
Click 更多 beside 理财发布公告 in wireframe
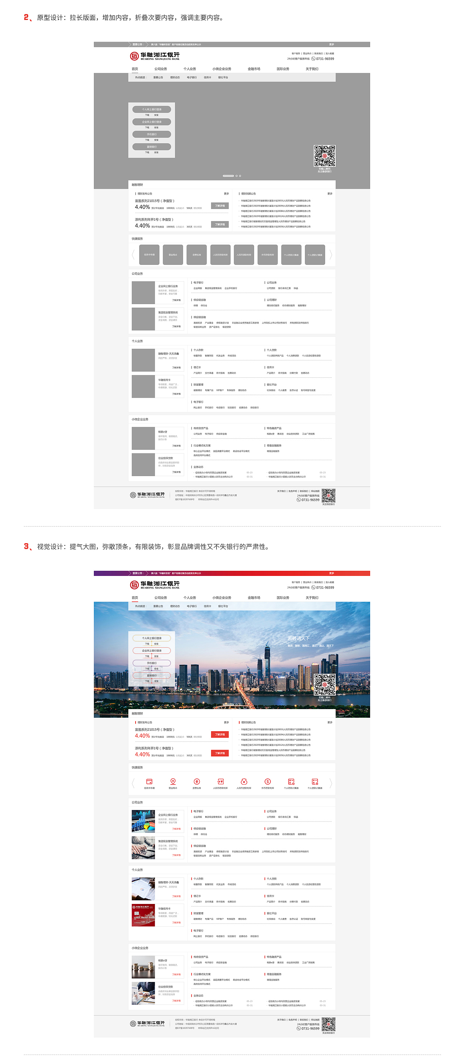[x=227, y=193]
